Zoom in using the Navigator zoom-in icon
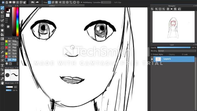Image resolution: width=197 pixels, height=111 pixels. (156, 9)
